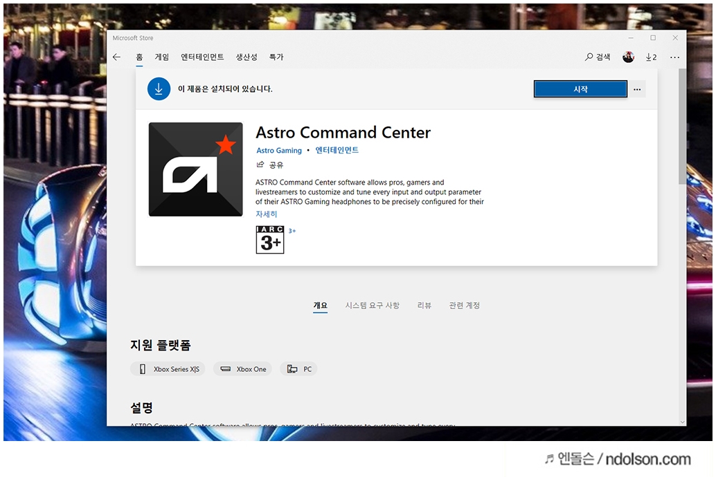Viewport: 716px width, 477px height.
Task: Open the 홈 tab
Action: (139, 57)
